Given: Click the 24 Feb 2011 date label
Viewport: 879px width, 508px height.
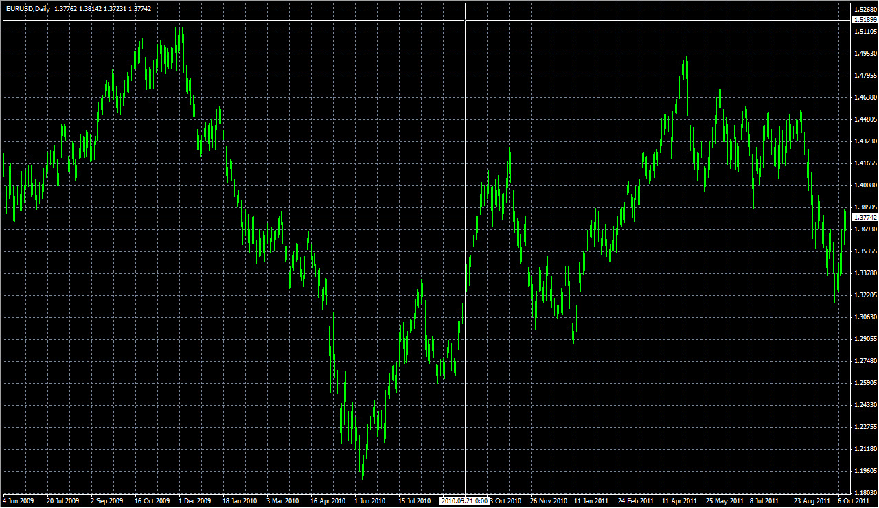Looking at the screenshot, I should coord(636,501).
